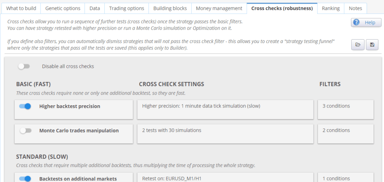
Task: Select the Trading options tab
Action: click(127, 8)
